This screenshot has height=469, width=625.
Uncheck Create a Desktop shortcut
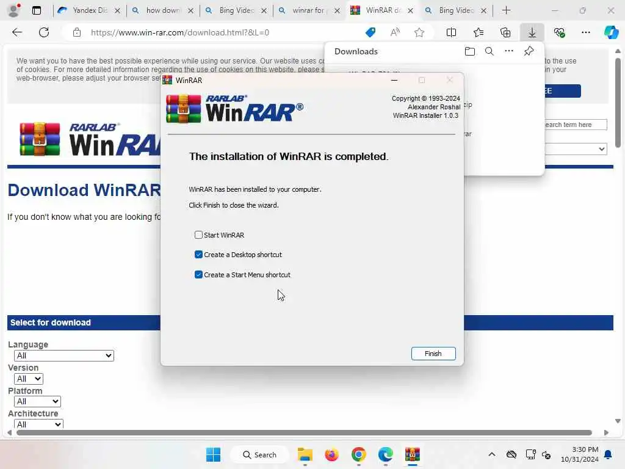(x=198, y=255)
